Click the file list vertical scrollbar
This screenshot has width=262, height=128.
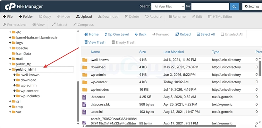click(x=260, y=68)
